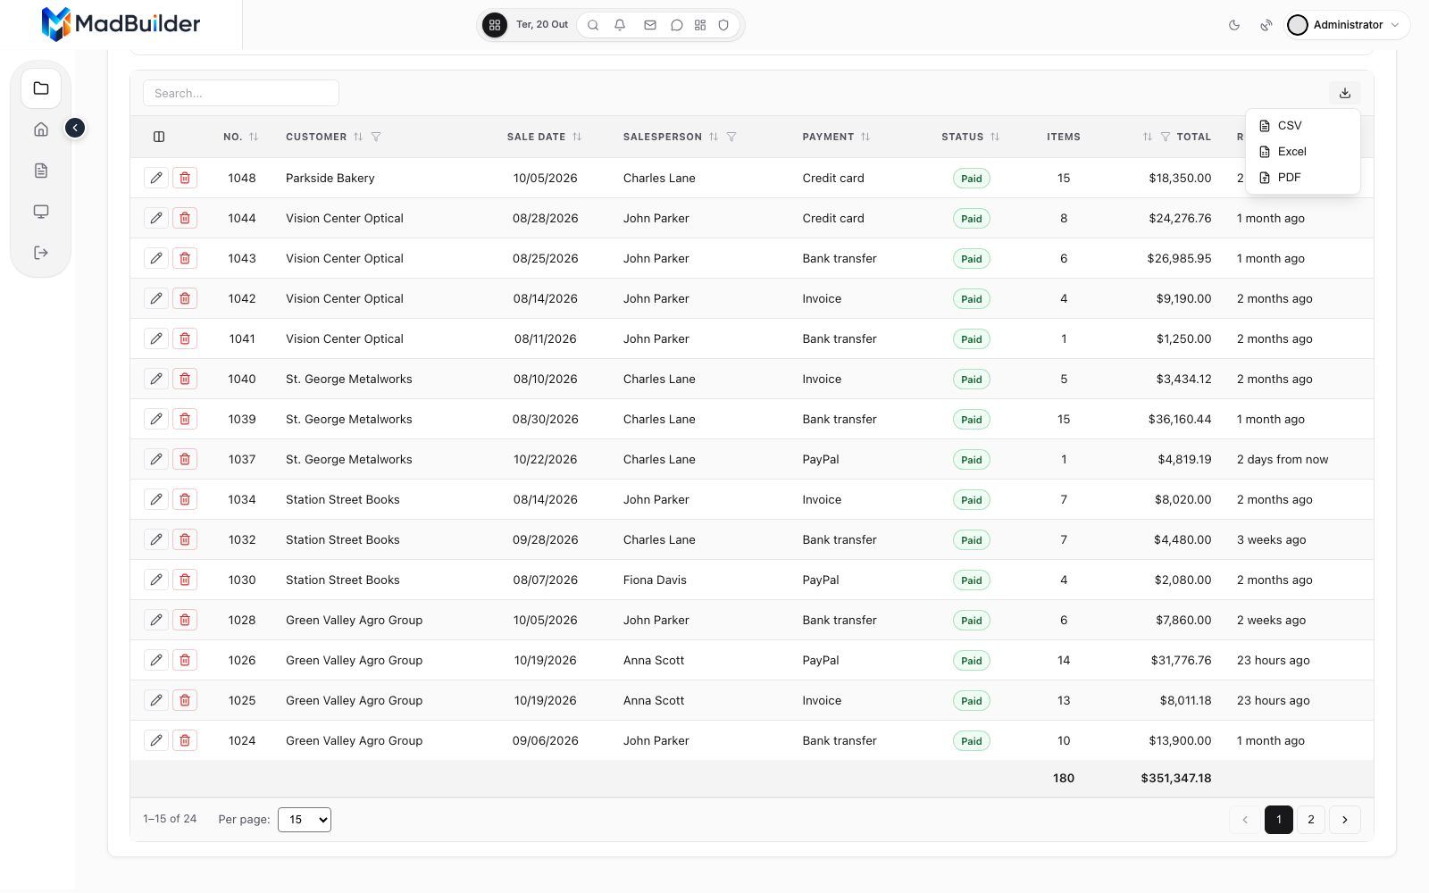Focus the Search input field

(x=241, y=93)
